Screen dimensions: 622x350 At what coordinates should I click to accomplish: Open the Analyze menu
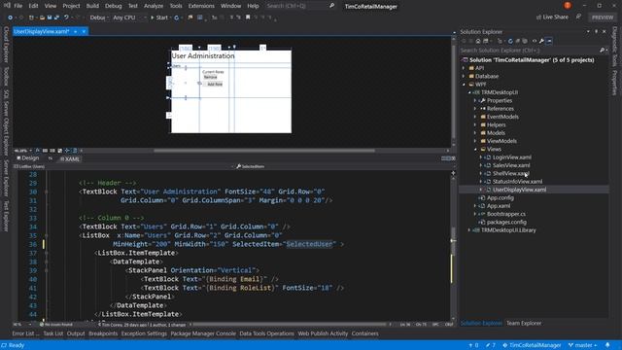tap(154, 6)
